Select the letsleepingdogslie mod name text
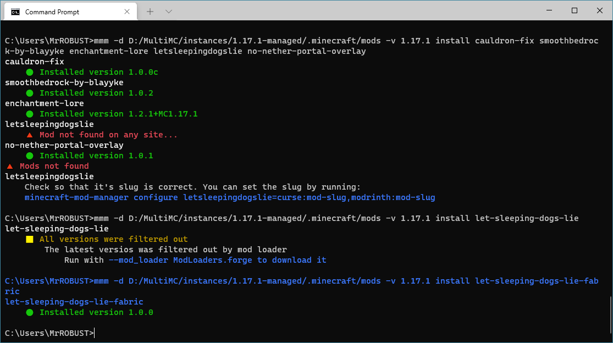This screenshot has height=343, width=613. 49,124
